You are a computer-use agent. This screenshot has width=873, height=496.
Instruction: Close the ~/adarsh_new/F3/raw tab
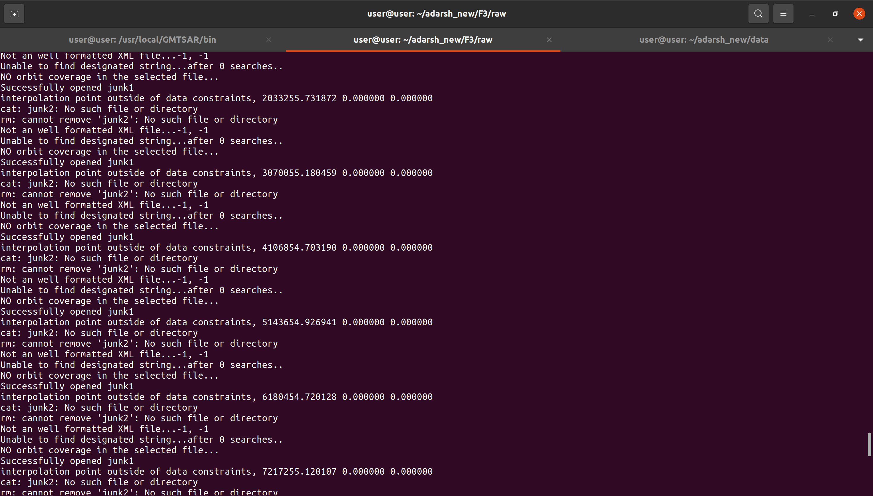pos(549,39)
